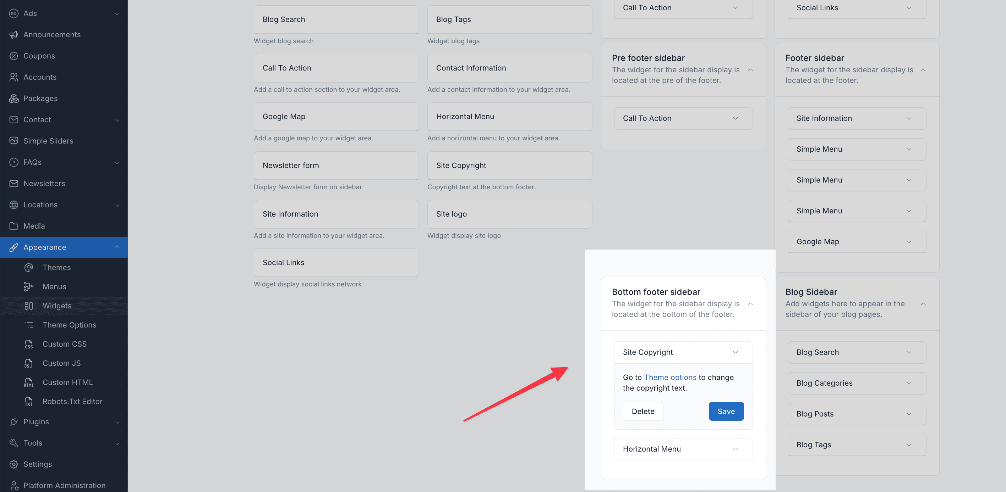Image resolution: width=1006 pixels, height=492 pixels.
Task: Collapse the Footer sidebar panel
Action: 923,70
